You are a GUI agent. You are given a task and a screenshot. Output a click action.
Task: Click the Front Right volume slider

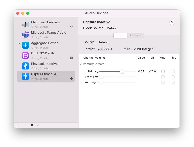click(117, 82)
